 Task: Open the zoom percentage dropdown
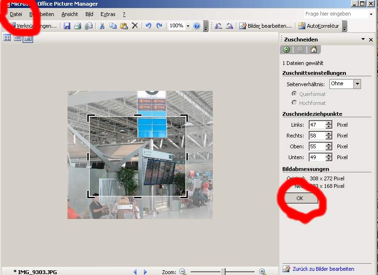coord(188,26)
